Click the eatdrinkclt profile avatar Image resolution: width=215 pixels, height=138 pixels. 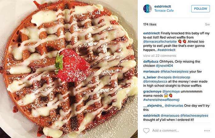coord(147,9)
